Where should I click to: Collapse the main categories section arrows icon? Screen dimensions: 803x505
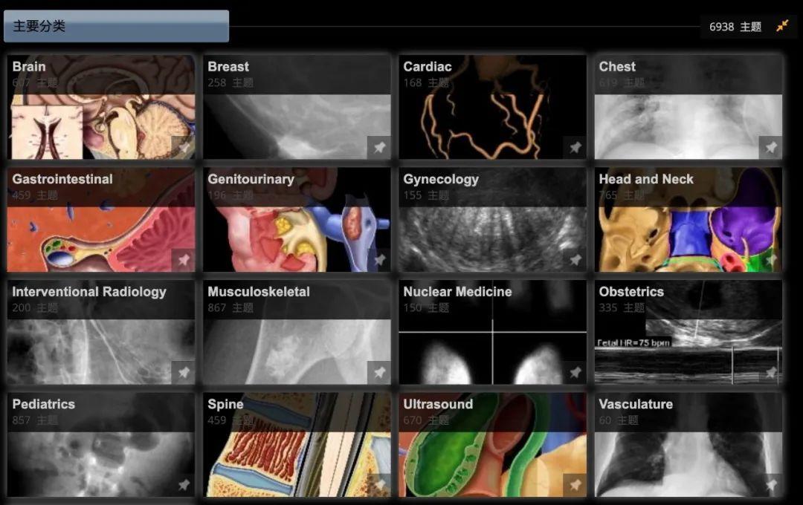[x=782, y=25]
